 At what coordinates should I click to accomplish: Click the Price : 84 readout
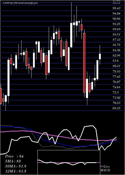click(x=14, y=156)
